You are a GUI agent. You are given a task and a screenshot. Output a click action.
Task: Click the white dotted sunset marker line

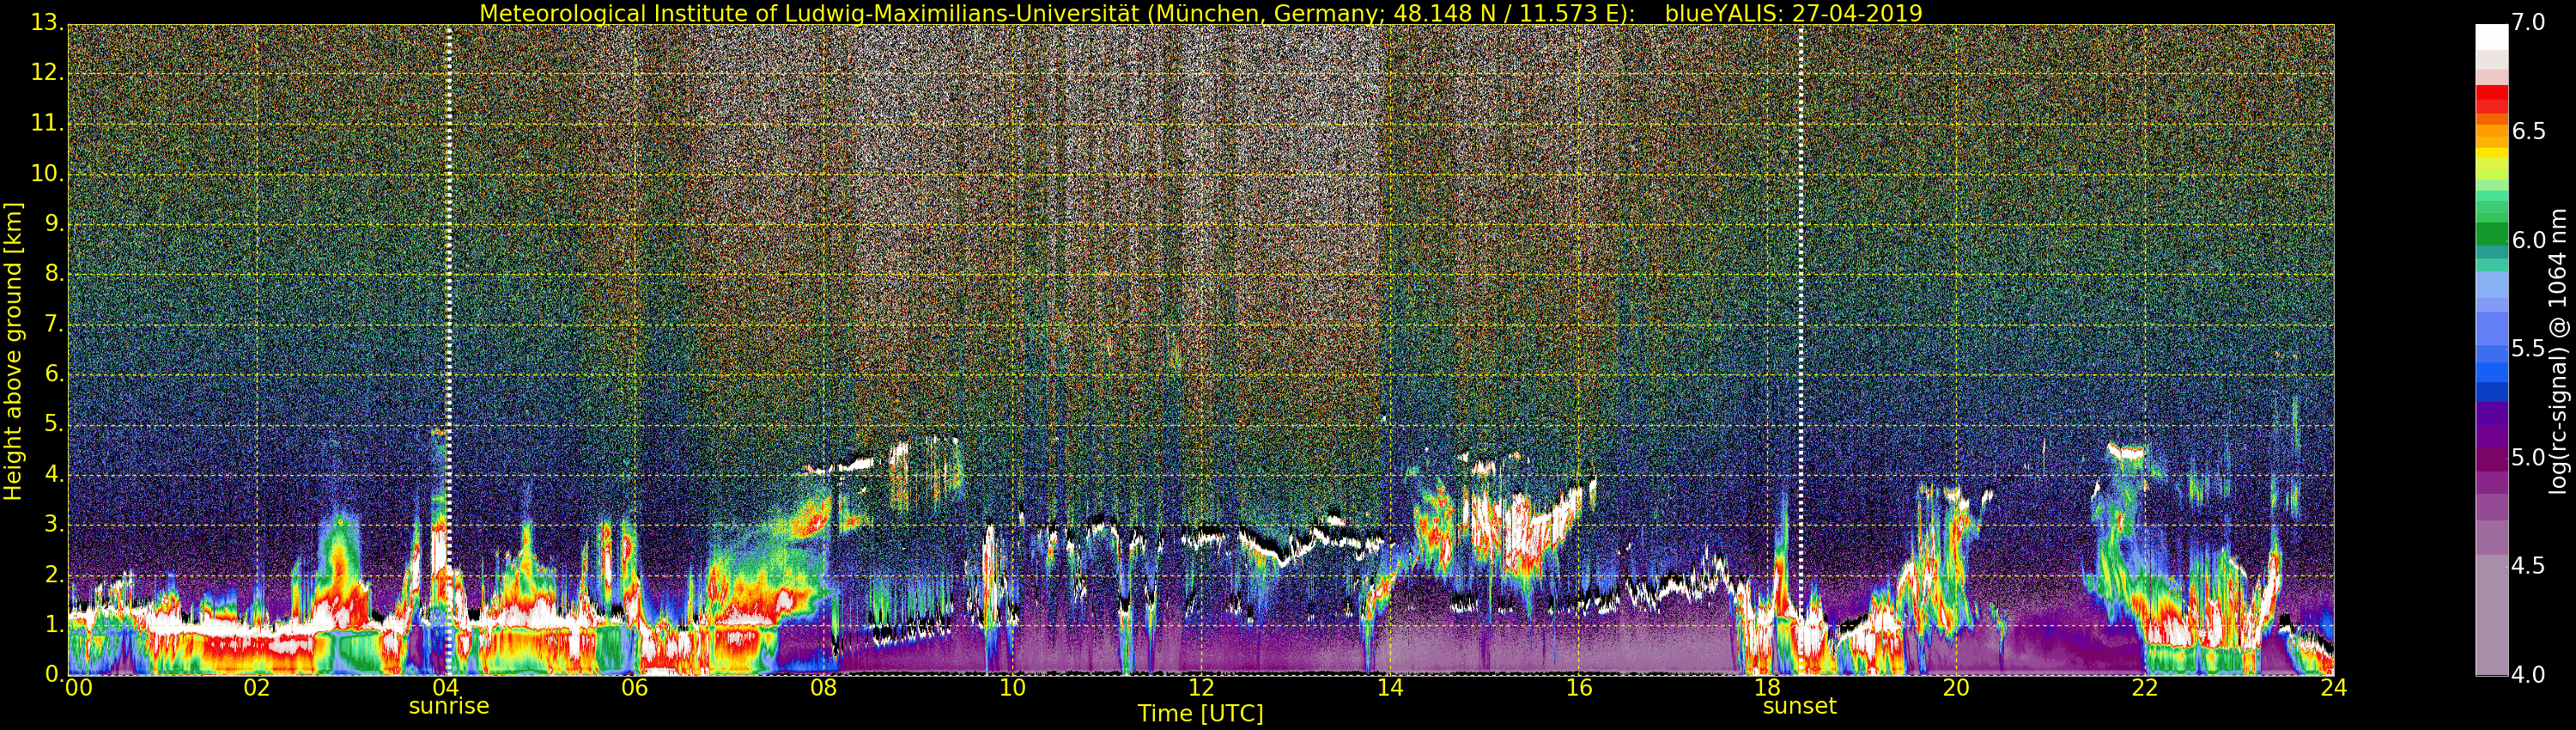tap(1801, 350)
